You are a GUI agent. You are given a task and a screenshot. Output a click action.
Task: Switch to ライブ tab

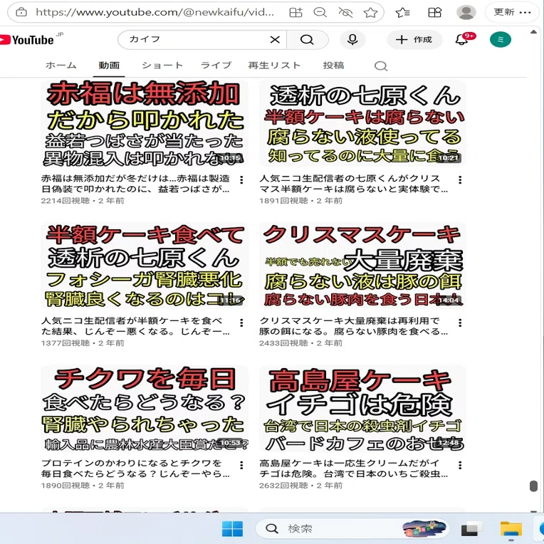click(216, 66)
